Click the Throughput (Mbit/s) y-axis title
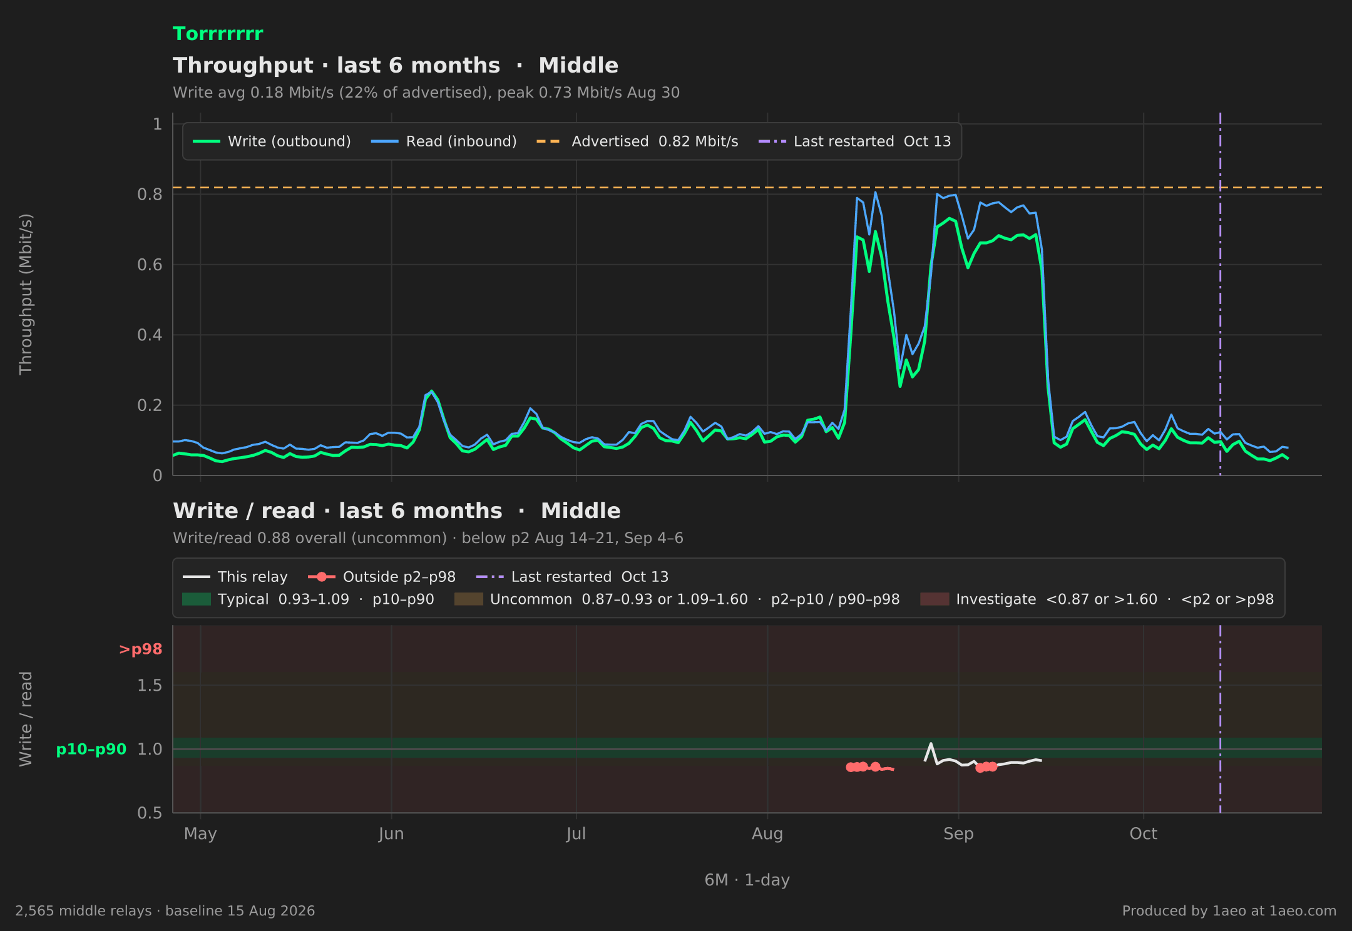The height and width of the screenshot is (931, 1352). [26, 294]
